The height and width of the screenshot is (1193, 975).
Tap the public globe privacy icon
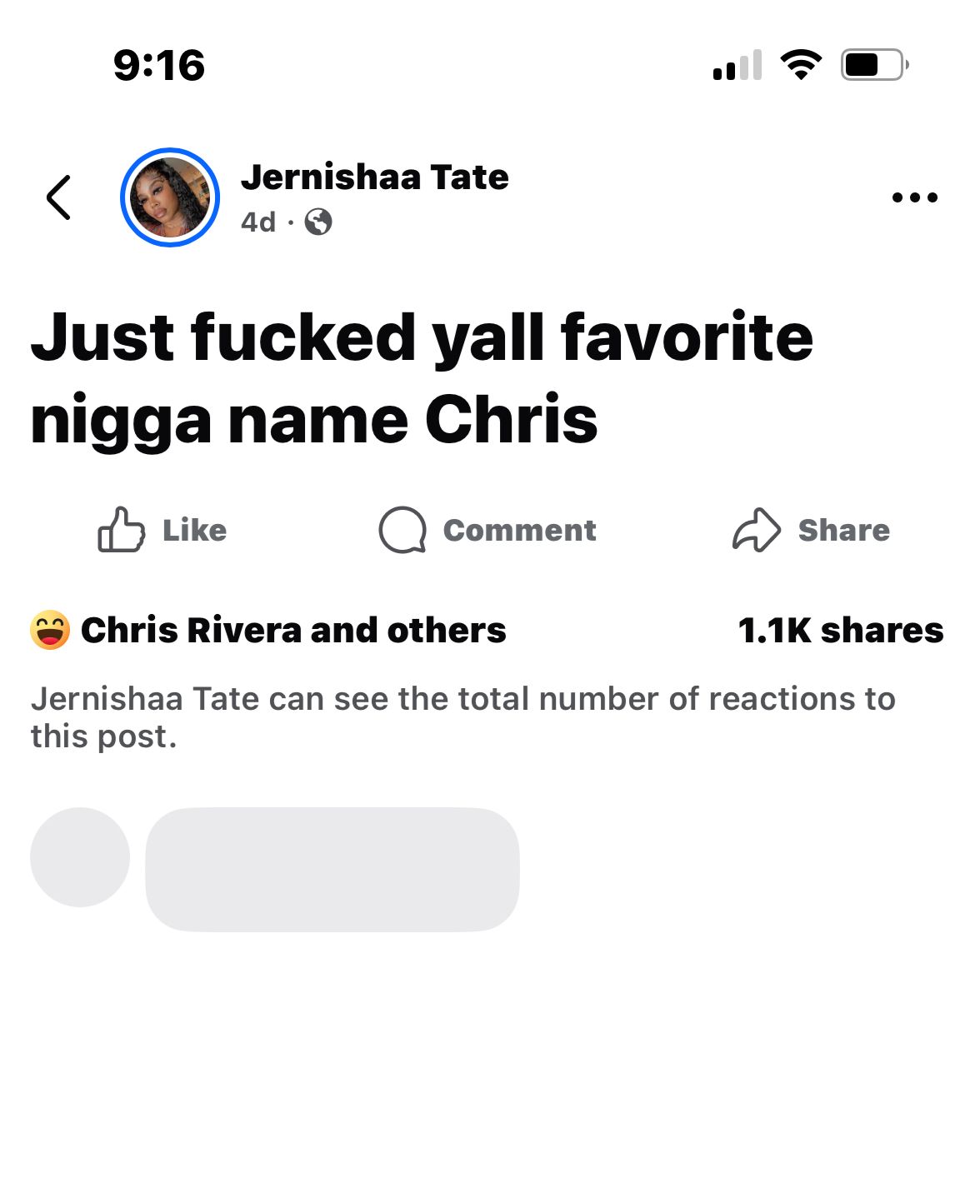[318, 222]
